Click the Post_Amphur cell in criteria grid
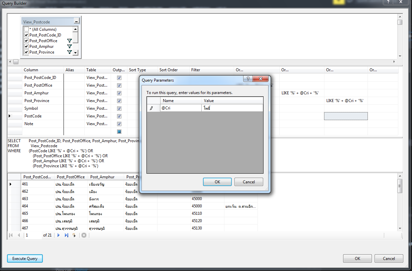This screenshot has width=412, height=271. pyautogui.click(x=43, y=93)
